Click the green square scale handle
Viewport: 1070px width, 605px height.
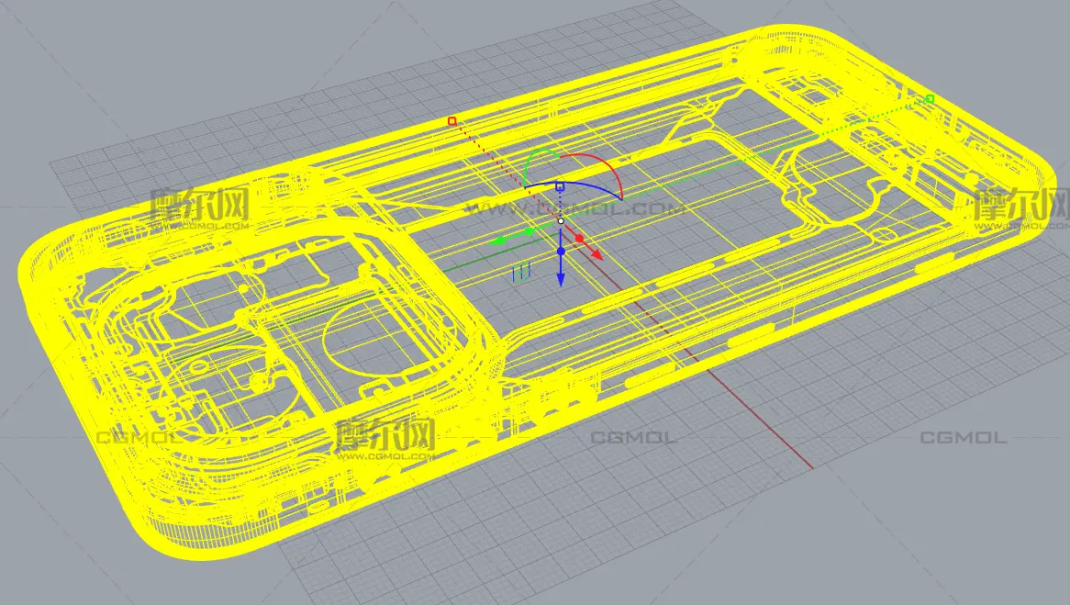(x=930, y=99)
